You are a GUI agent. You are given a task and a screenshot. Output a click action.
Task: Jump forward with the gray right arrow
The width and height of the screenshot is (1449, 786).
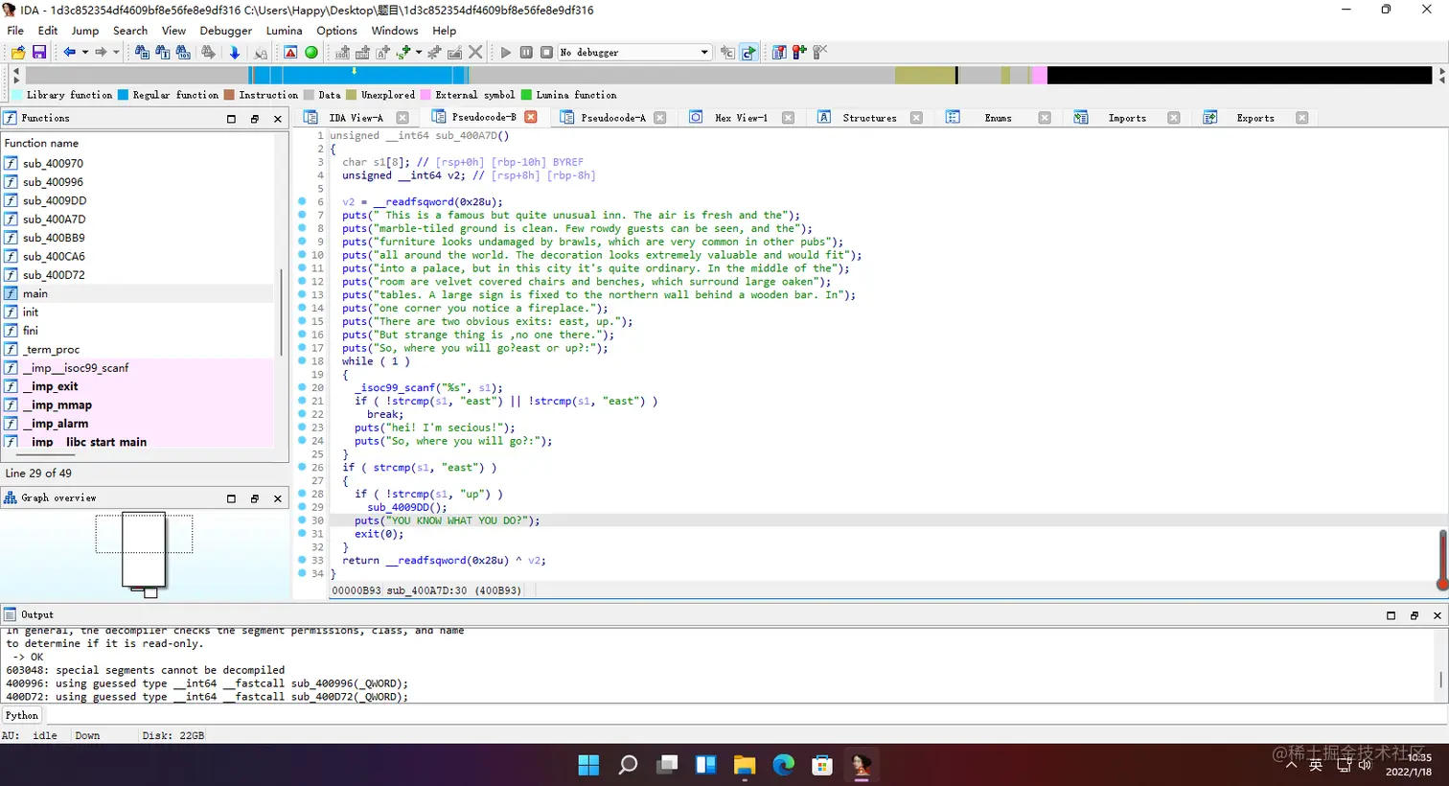tap(101, 53)
